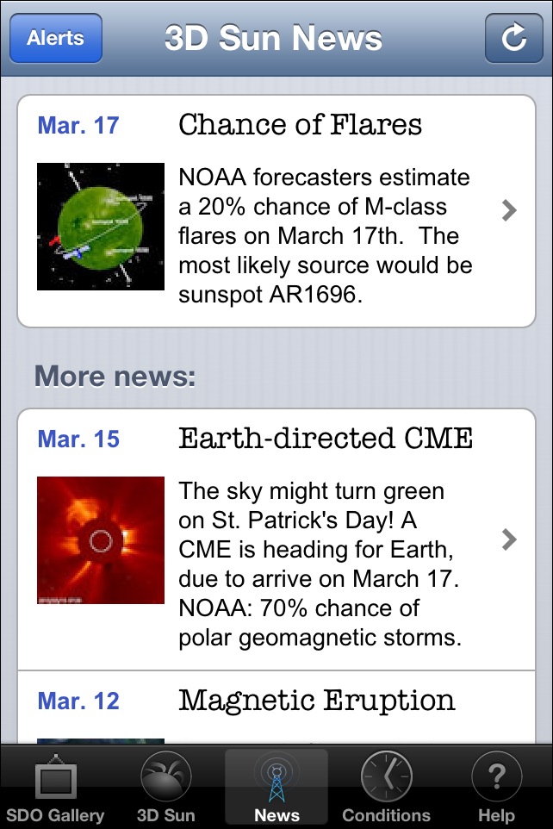Screen dimensions: 553x829
Task: Tap the Mar. 15 date label
Action: pos(78,439)
